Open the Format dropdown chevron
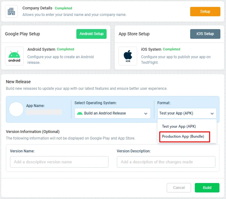 [x=212, y=114]
